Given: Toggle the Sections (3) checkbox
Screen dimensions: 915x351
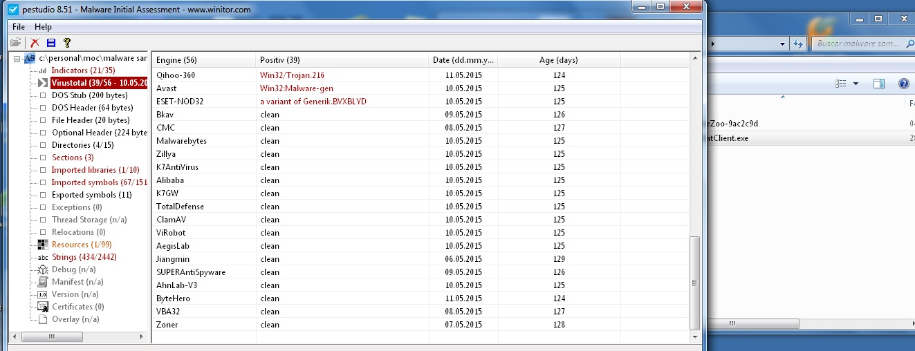Looking at the screenshot, I should point(43,158).
